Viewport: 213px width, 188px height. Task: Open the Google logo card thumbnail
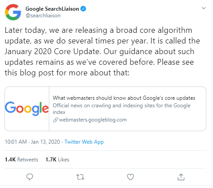pyautogui.click(x=27, y=109)
